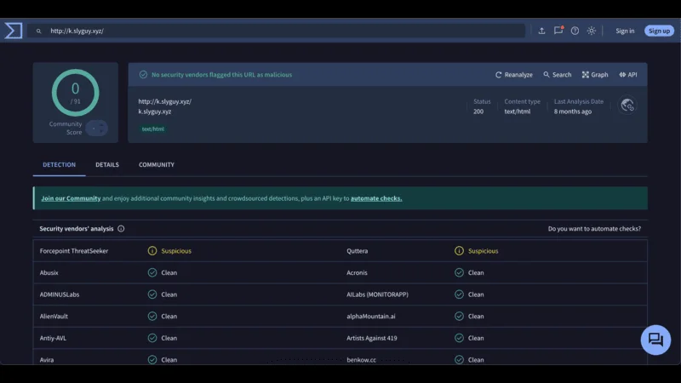Click the upload file icon
The image size is (681, 383).
click(x=541, y=31)
